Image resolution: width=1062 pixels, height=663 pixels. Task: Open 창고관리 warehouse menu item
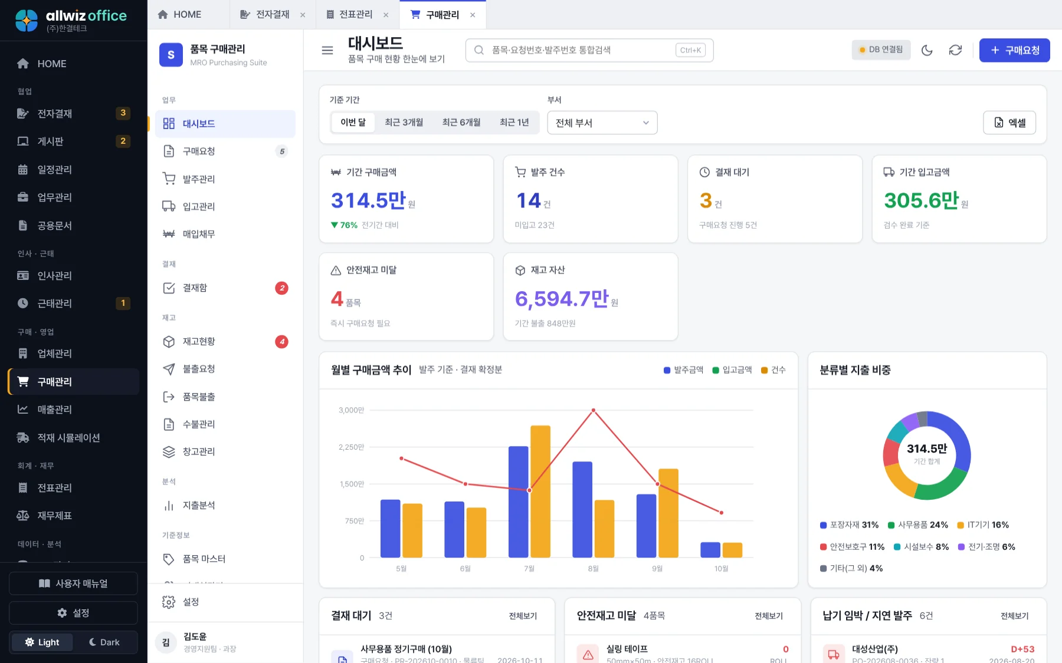pyautogui.click(x=225, y=451)
